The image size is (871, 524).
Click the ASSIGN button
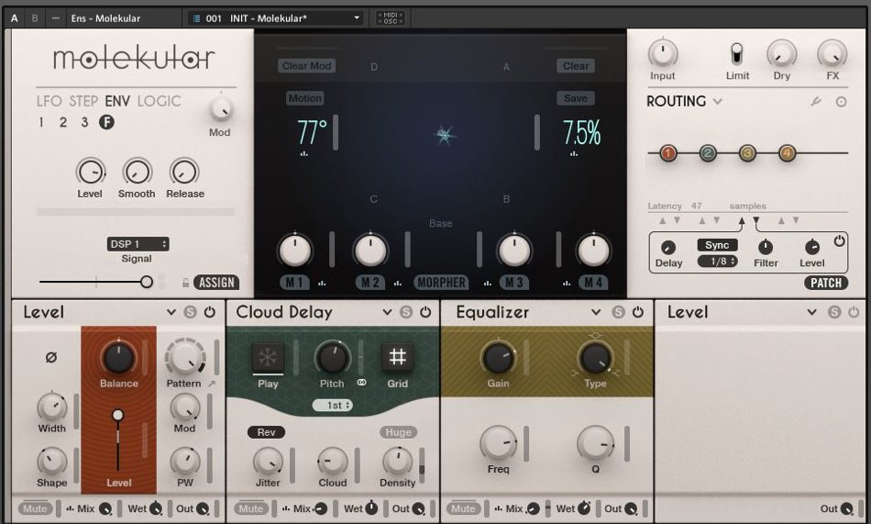tap(216, 283)
